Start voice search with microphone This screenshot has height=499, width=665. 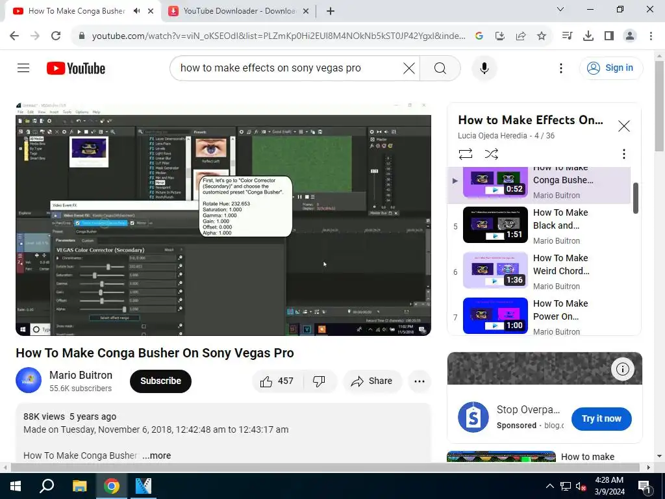click(484, 68)
